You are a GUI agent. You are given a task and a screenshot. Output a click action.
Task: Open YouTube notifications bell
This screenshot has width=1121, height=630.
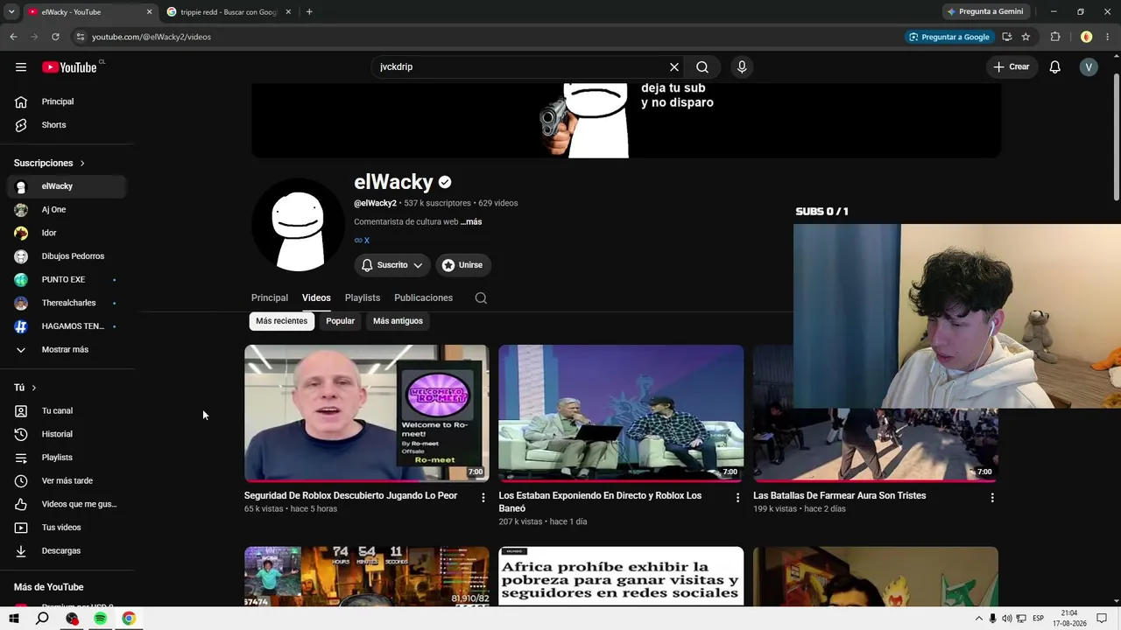point(1055,67)
